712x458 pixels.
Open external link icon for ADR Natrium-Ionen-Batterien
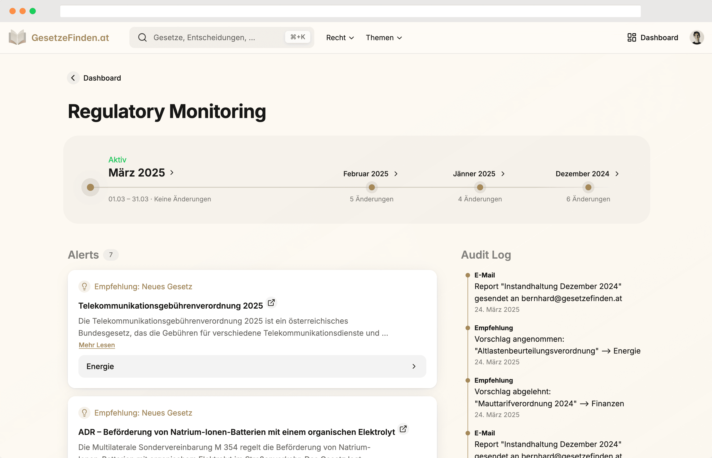pos(403,429)
